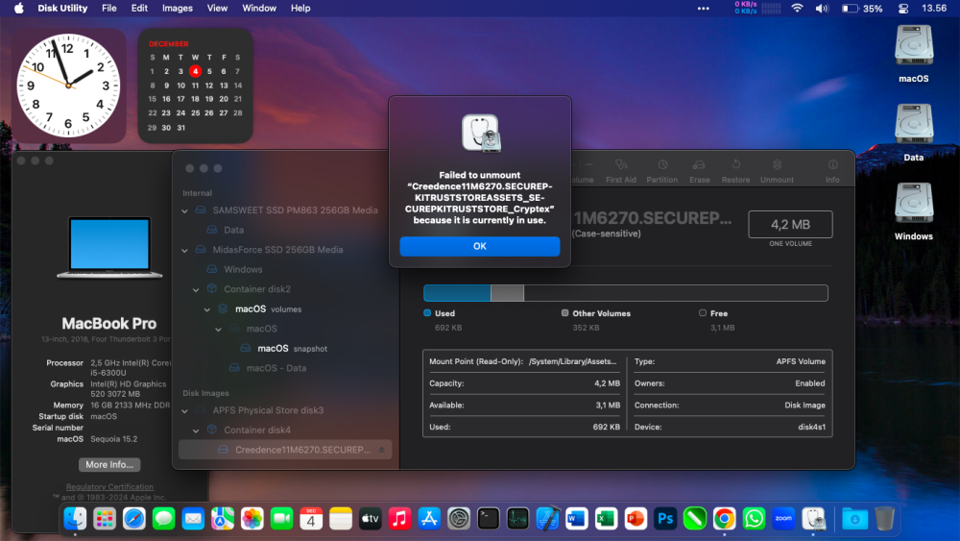Open the Help menu
This screenshot has height=541, width=960.
(300, 8)
